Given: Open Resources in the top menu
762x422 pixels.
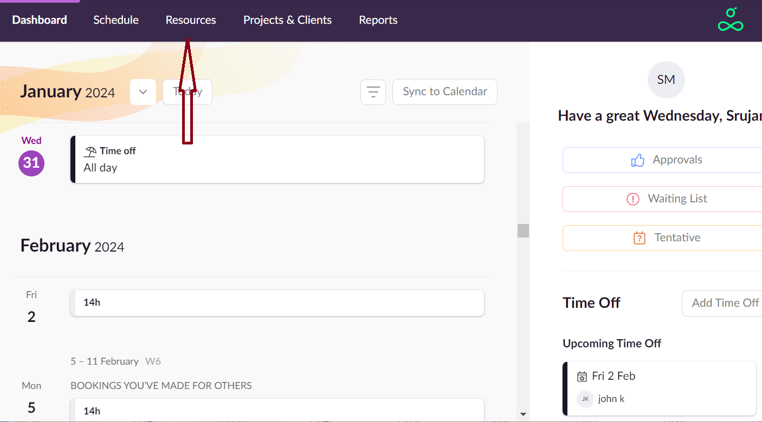Looking at the screenshot, I should (191, 20).
